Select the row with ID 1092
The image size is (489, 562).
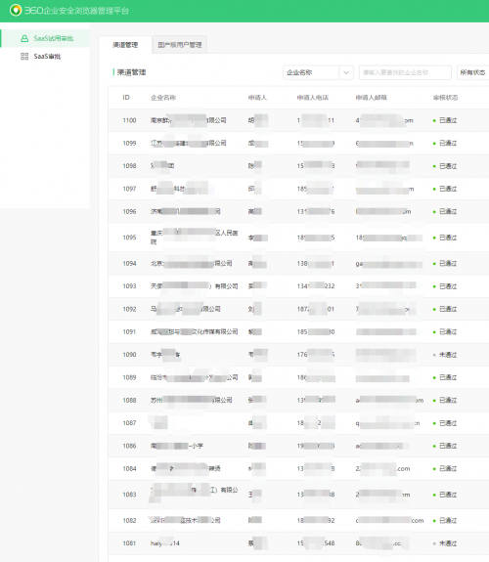point(298,309)
